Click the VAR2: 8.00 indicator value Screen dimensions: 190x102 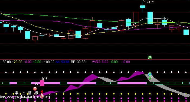click(x=100, y=62)
